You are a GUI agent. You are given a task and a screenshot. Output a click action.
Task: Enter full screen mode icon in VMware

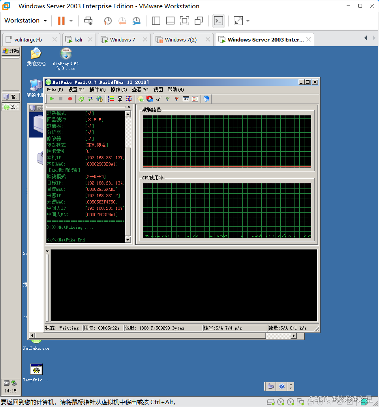pyautogui.click(x=184, y=21)
